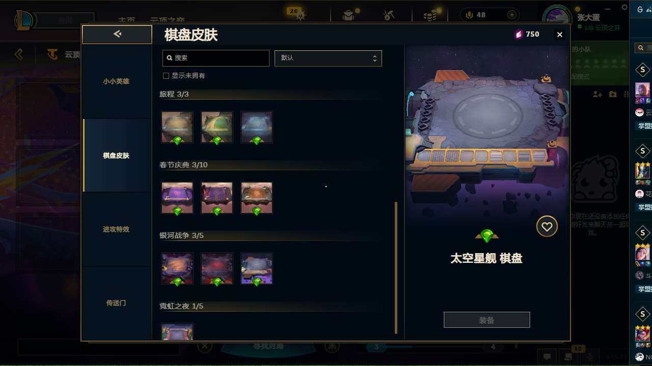Click the 搜索 text input field
The height and width of the screenshot is (366, 652).
coord(216,58)
